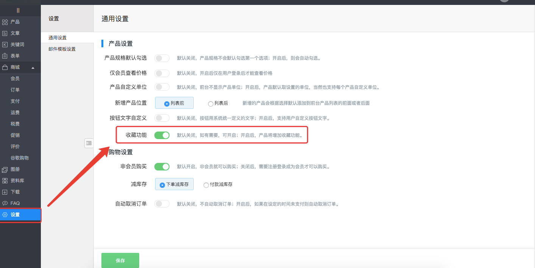Disable the 收藏功能 toggle

(162, 135)
